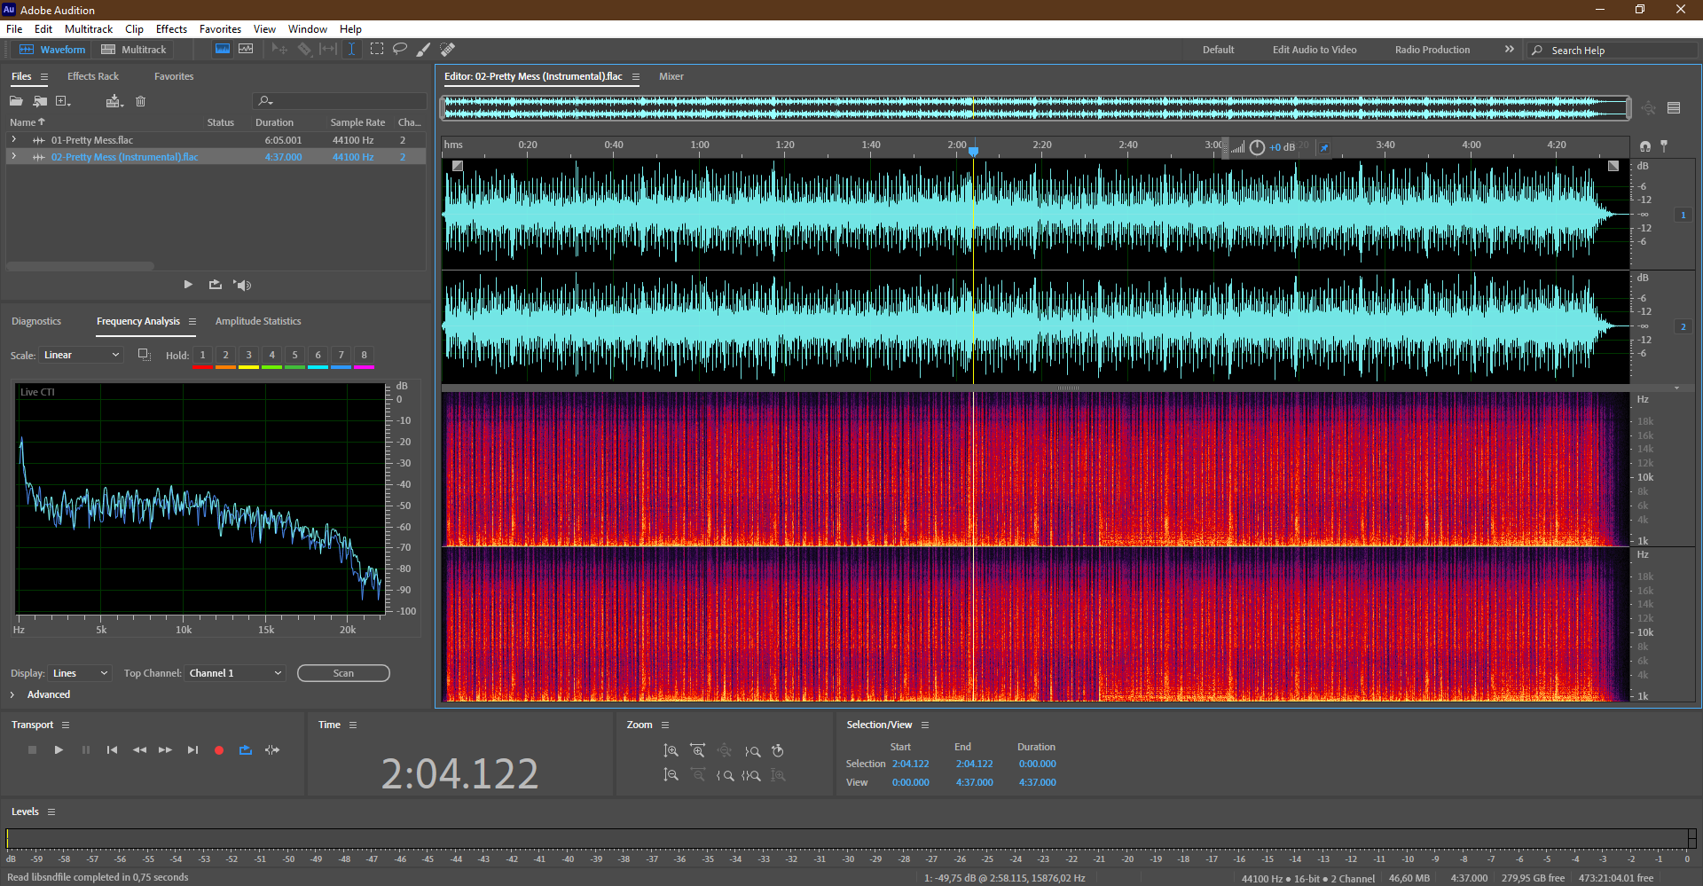Click the Selection Start value 2:04.122
This screenshot has width=1703, height=886.
coord(910,764)
